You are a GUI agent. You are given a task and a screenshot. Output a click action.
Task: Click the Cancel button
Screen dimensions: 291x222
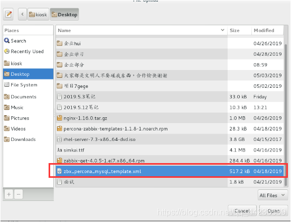[x=242, y=210]
